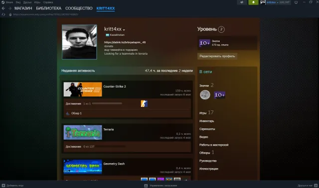Viewport: 319px width, 188px height.
Task: Open the Обзоры 1 link in the sidebar
Action: 207,153
